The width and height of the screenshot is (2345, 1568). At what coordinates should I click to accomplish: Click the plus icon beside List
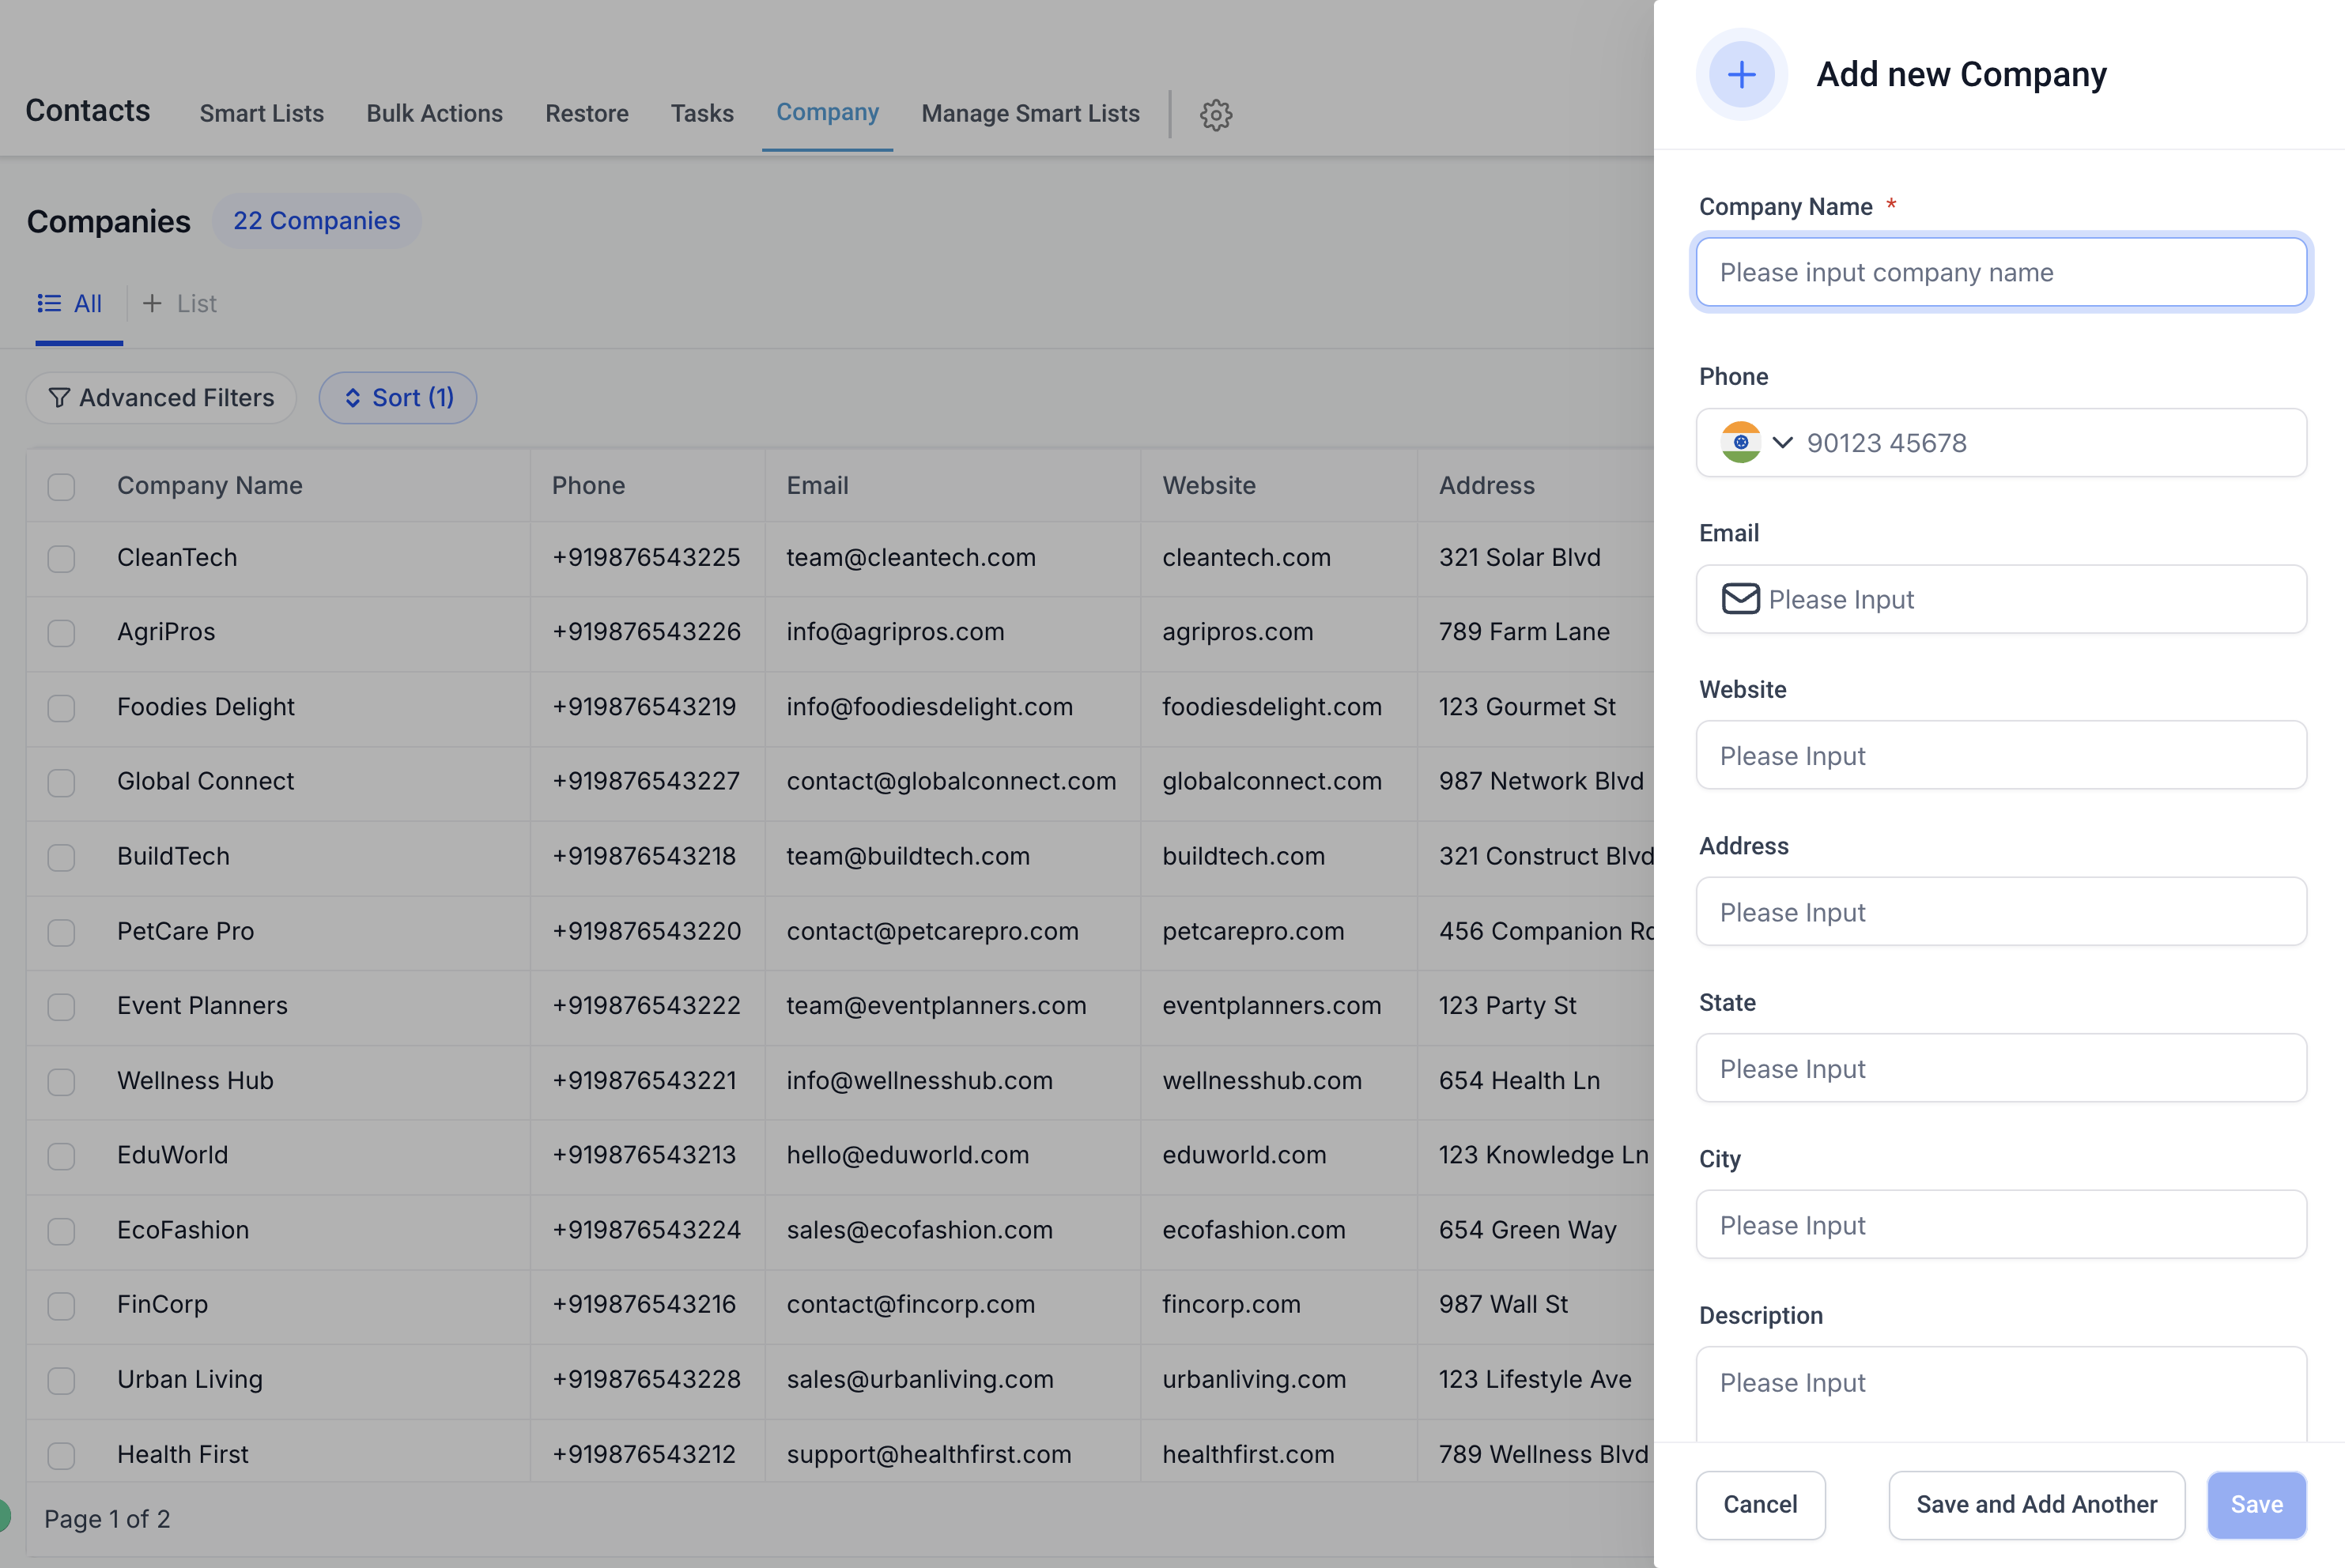point(152,303)
